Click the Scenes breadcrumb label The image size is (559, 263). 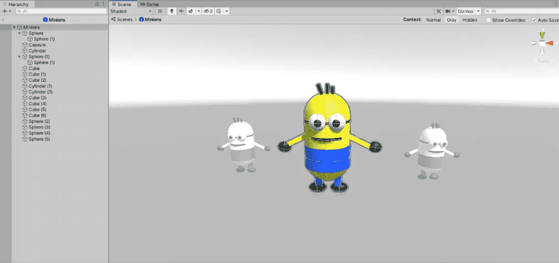(125, 20)
